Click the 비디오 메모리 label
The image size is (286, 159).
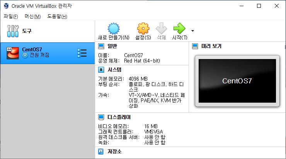point(114,126)
